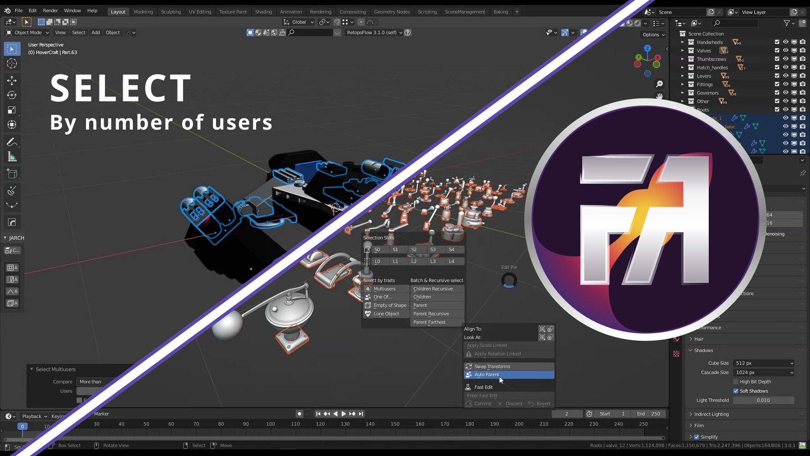Viewport: 810px width, 456px height.
Task: Select the 3D Cursor tool
Action: pos(12,63)
